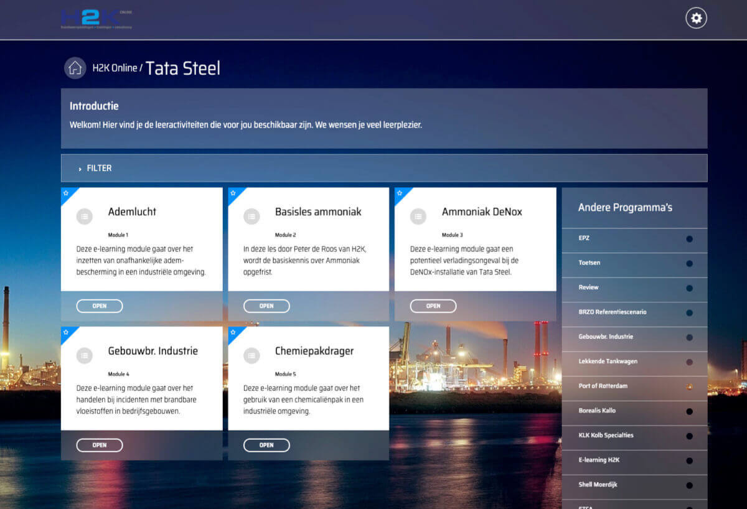Click the list icon beside Basisles ammoniak

[251, 217]
